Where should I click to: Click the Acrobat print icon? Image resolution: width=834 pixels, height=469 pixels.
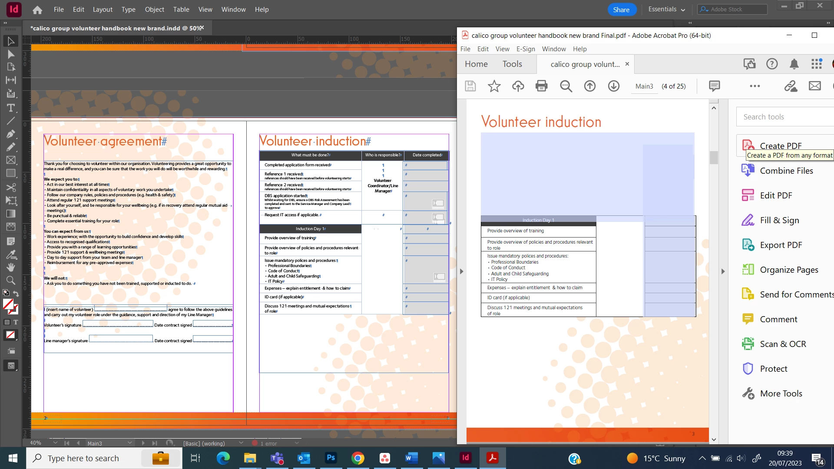pyautogui.click(x=542, y=86)
